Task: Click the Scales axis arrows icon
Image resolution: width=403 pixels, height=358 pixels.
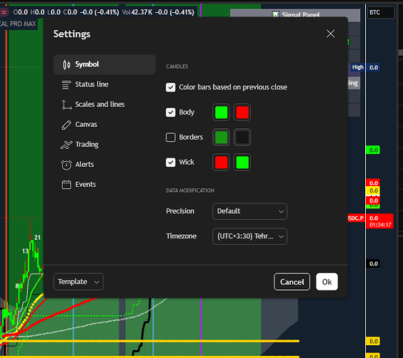Action: coord(66,105)
